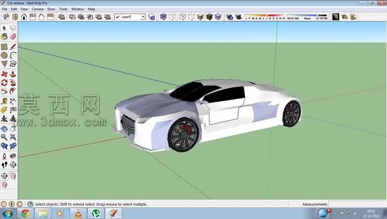Pick the Circle tool

click(4, 55)
